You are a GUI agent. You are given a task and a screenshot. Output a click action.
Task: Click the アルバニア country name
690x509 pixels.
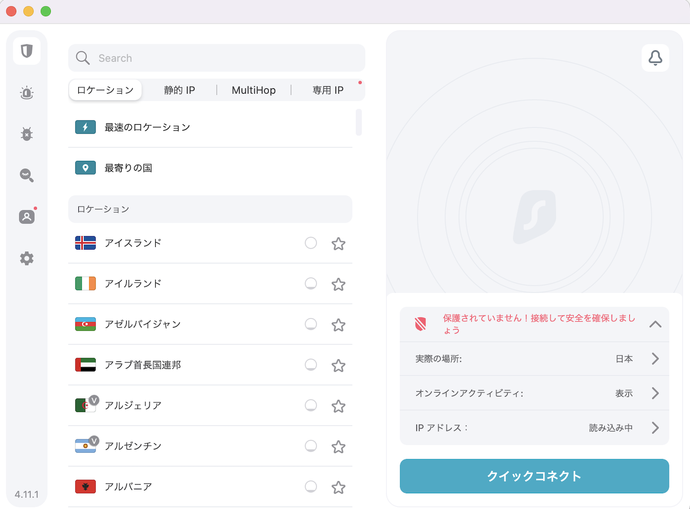click(x=128, y=486)
